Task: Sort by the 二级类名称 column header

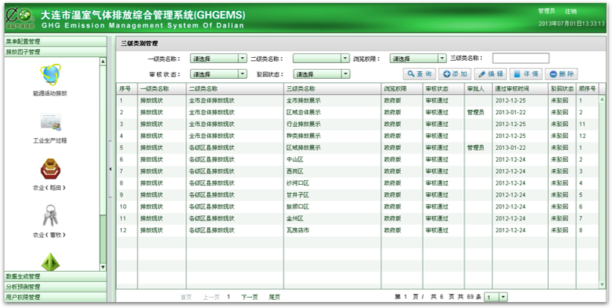Action: click(235, 89)
